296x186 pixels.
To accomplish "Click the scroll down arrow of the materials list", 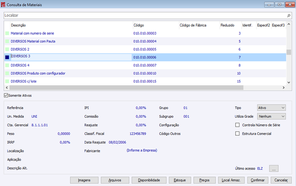I will [x=289, y=83].
